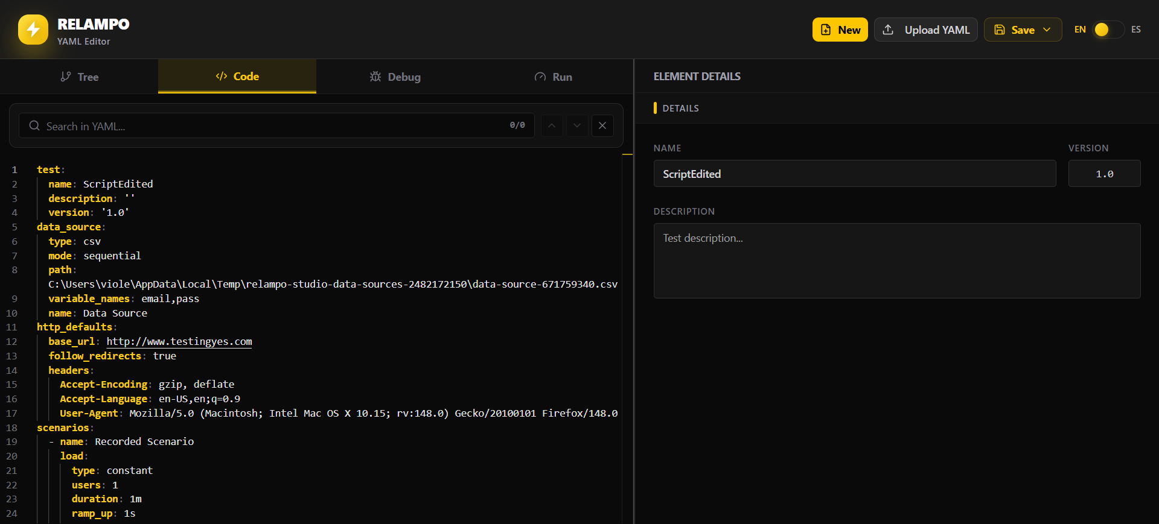Click the csv file path line
The height and width of the screenshot is (524, 1159).
point(333,284)
